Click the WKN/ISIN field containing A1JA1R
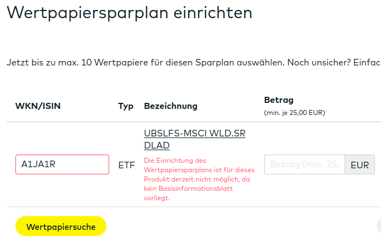Screen dimensions: 381x242 click(x=62, y=164)
